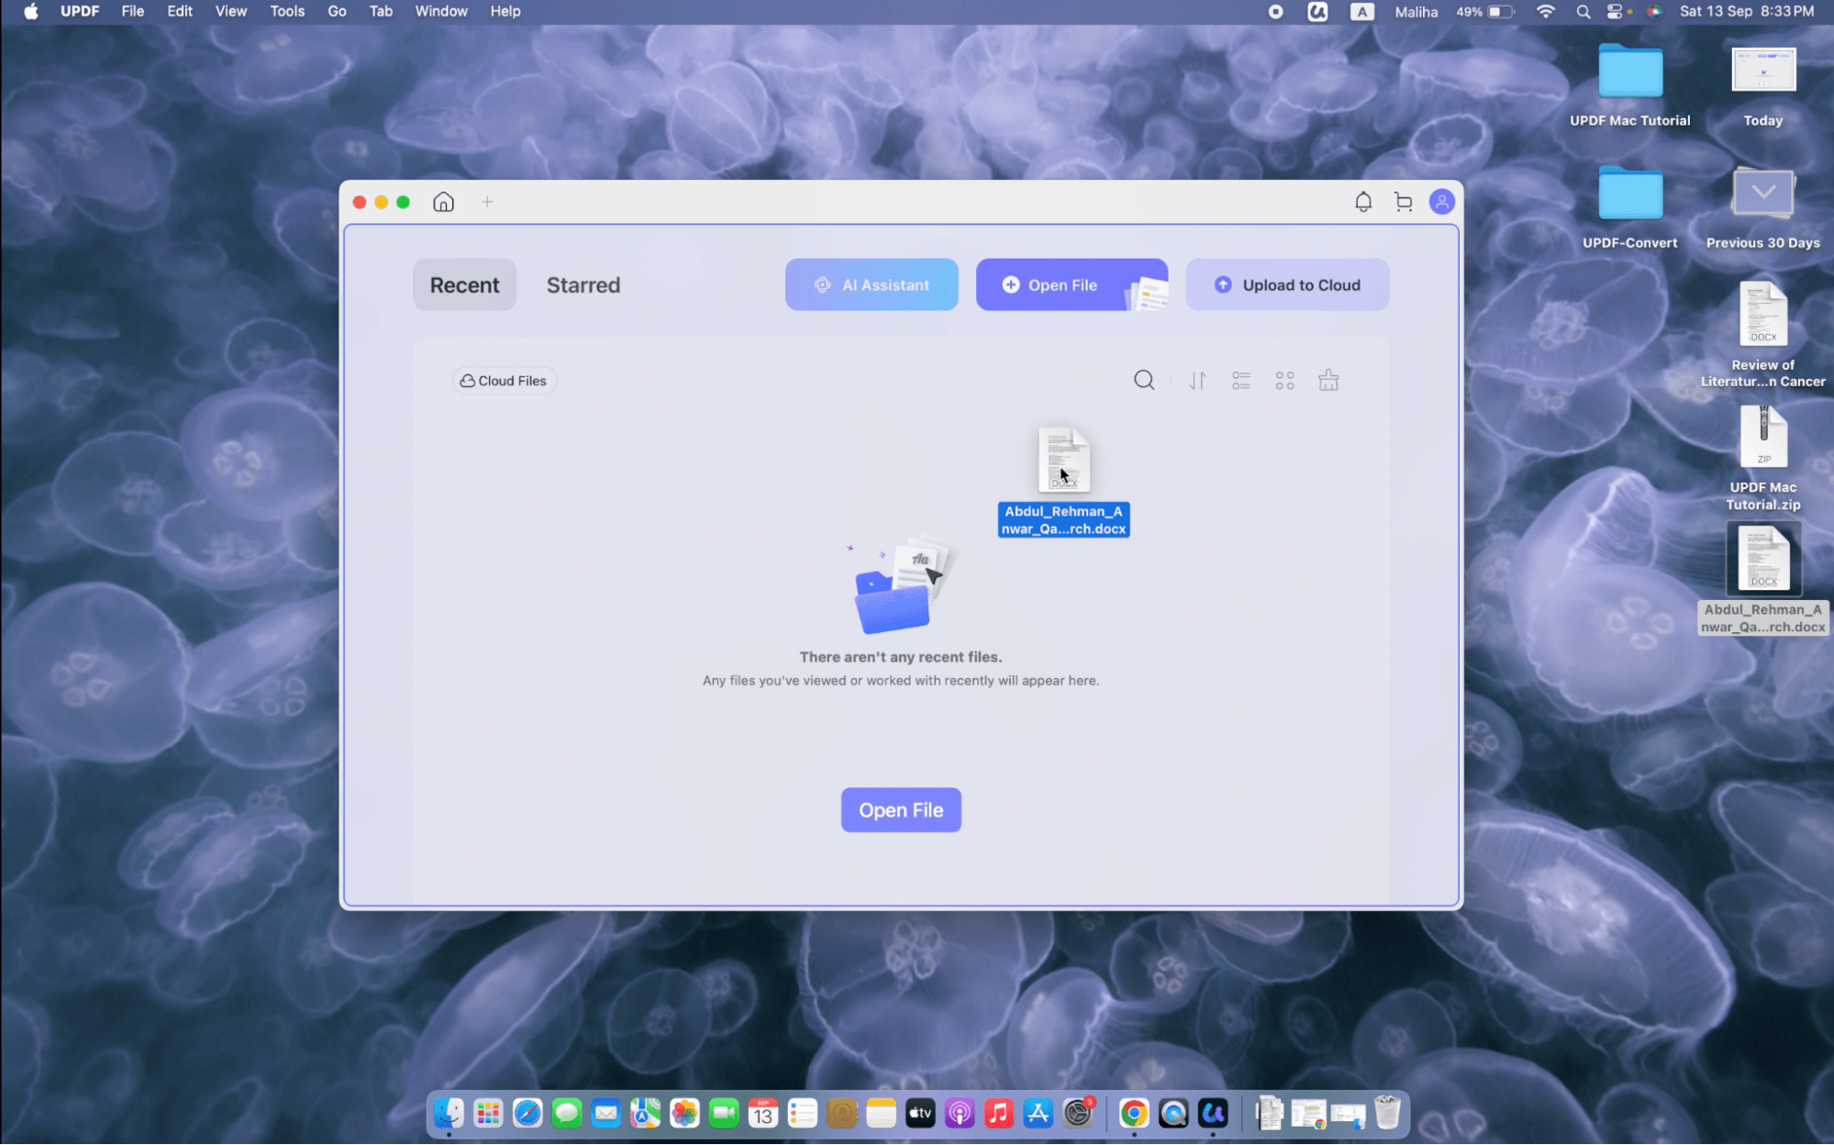
Task: Click the bottom center Open File button
Action: point(901,810)
